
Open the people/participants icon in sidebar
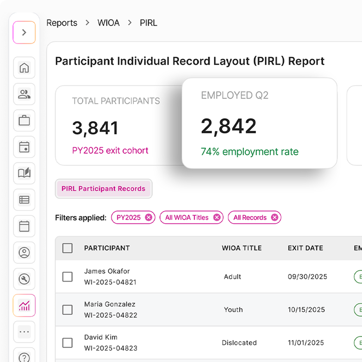click(24, 94)
